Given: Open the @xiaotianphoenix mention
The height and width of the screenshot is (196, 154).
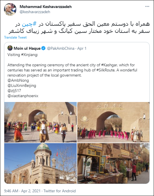Looking at the screenshot, I should [23, 96].
